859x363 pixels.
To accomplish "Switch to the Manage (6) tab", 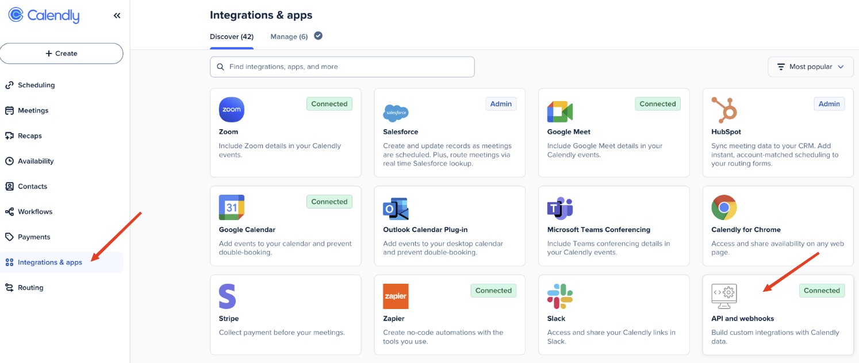I will click(289, 37).
